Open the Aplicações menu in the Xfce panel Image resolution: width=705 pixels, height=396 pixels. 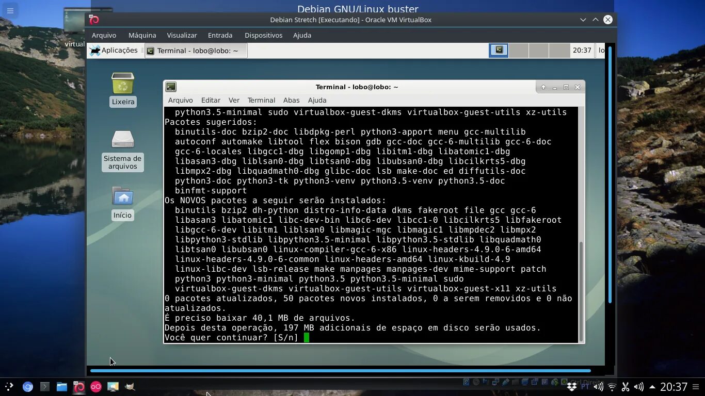(114, 51)
